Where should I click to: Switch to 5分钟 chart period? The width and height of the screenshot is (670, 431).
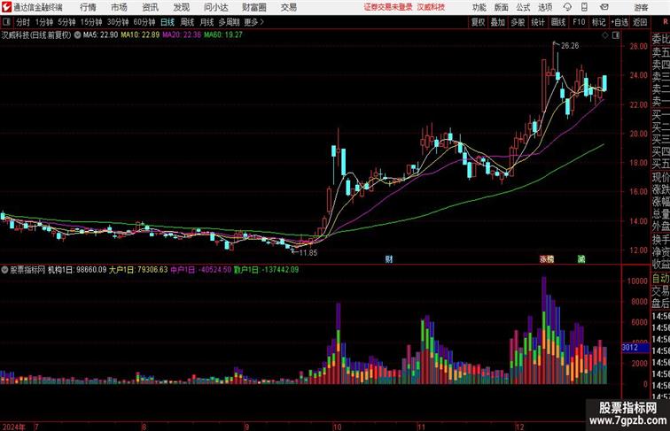pos(66,22)
